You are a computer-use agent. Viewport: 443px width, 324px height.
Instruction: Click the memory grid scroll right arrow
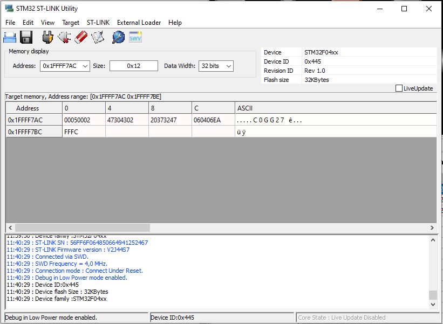[x=432, y=228]
